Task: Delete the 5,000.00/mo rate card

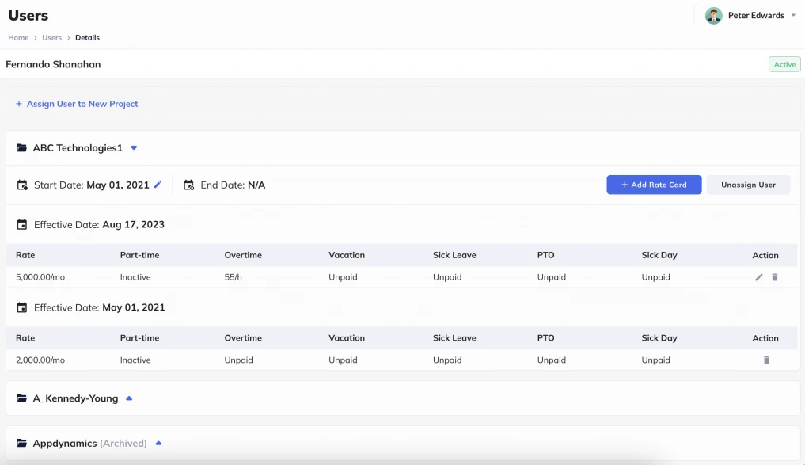Action: (x=775, y=277)
